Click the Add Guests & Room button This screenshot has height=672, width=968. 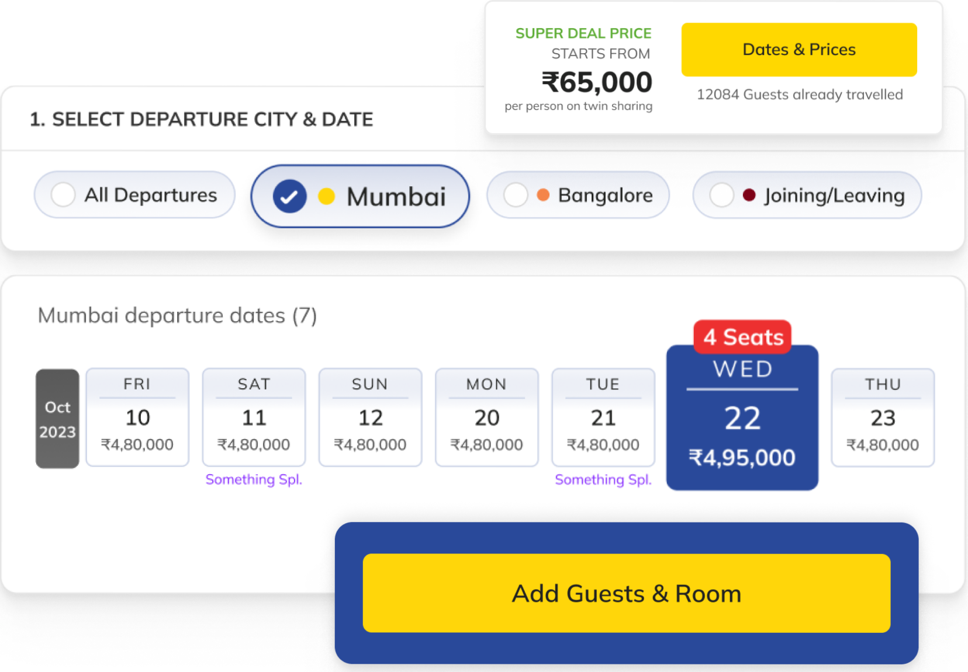[627, 593]
